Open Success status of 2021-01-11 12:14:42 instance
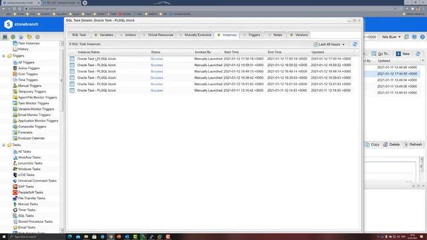Viewport: 427px width, 240px height. pos(157,91)
